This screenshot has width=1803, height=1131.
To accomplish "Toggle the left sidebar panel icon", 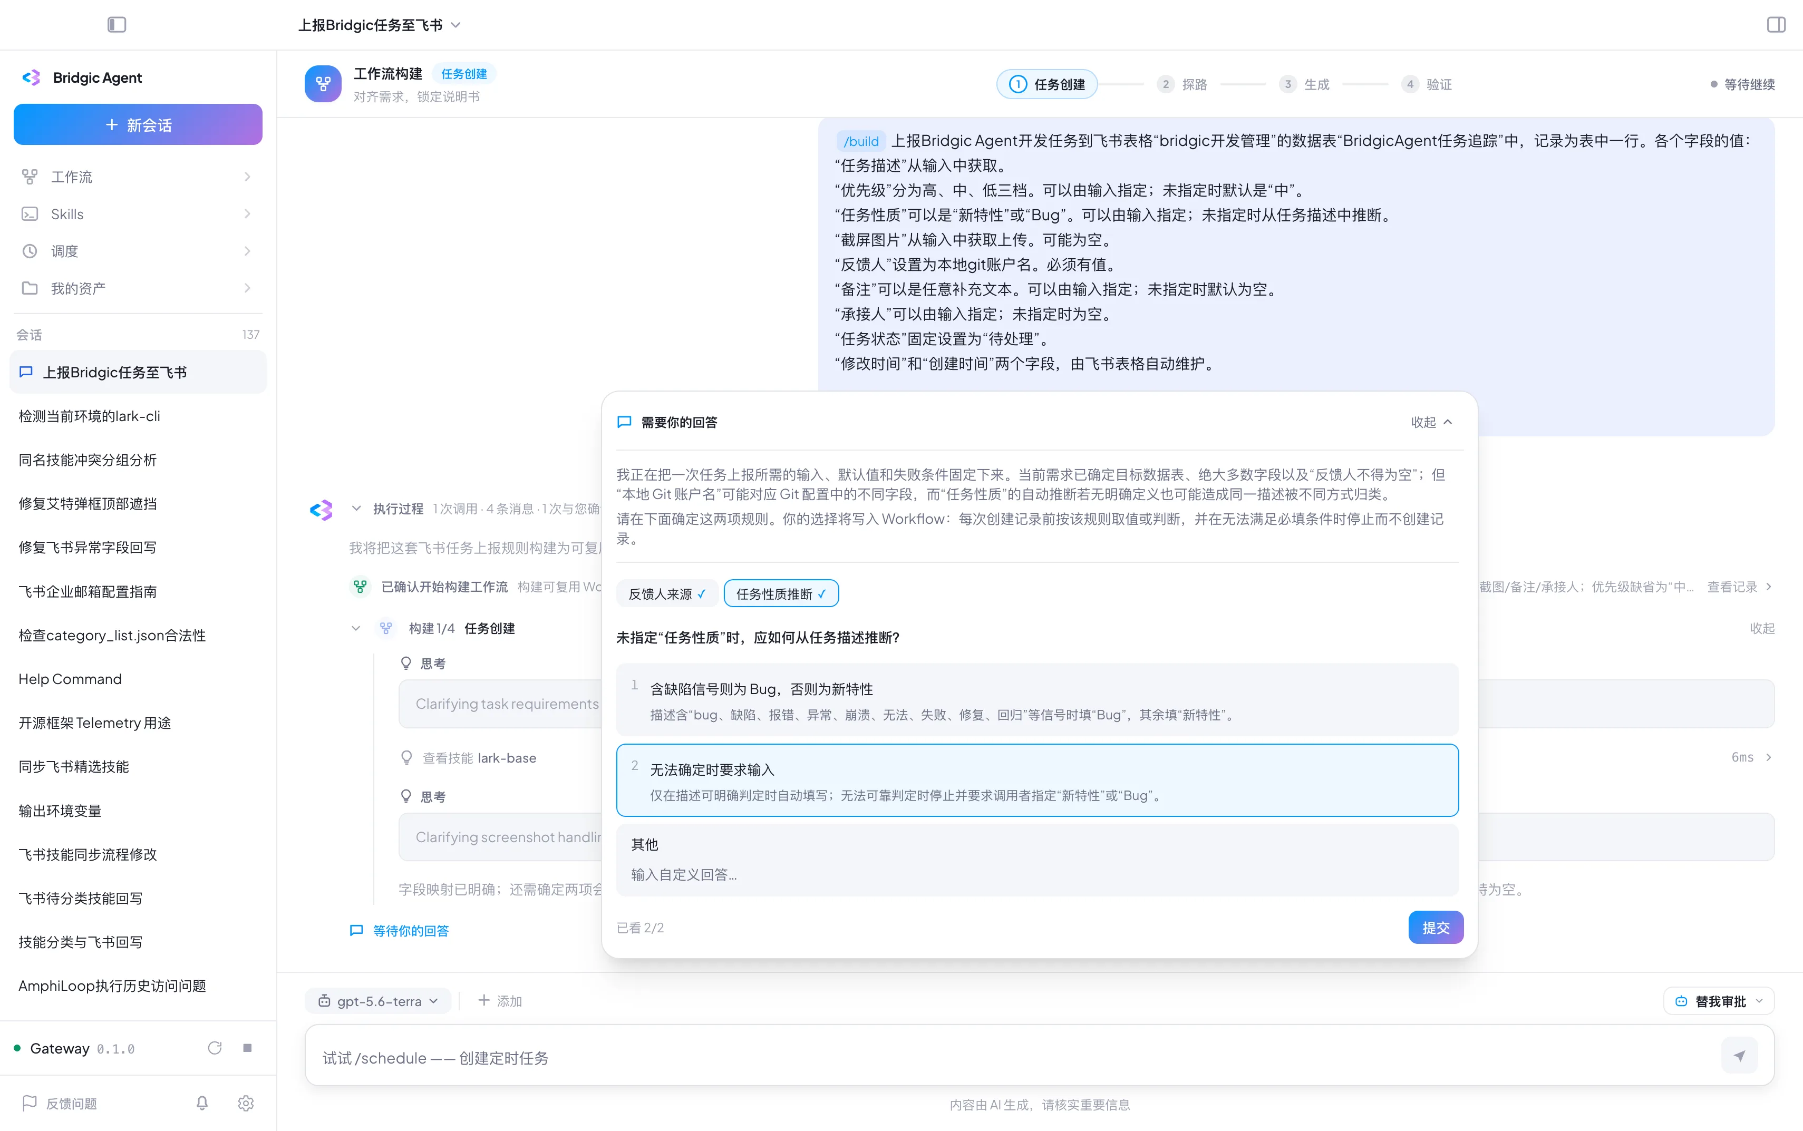I will pyautogui.click(x=117, y=25).
